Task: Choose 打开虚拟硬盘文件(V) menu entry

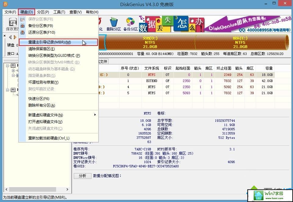Action: point(58,122)
